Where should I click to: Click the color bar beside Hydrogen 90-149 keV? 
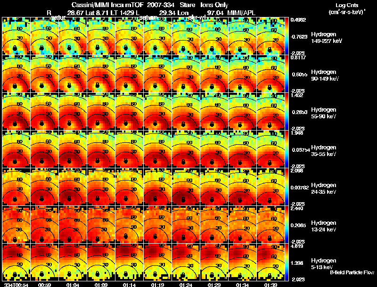coord(287,74)
